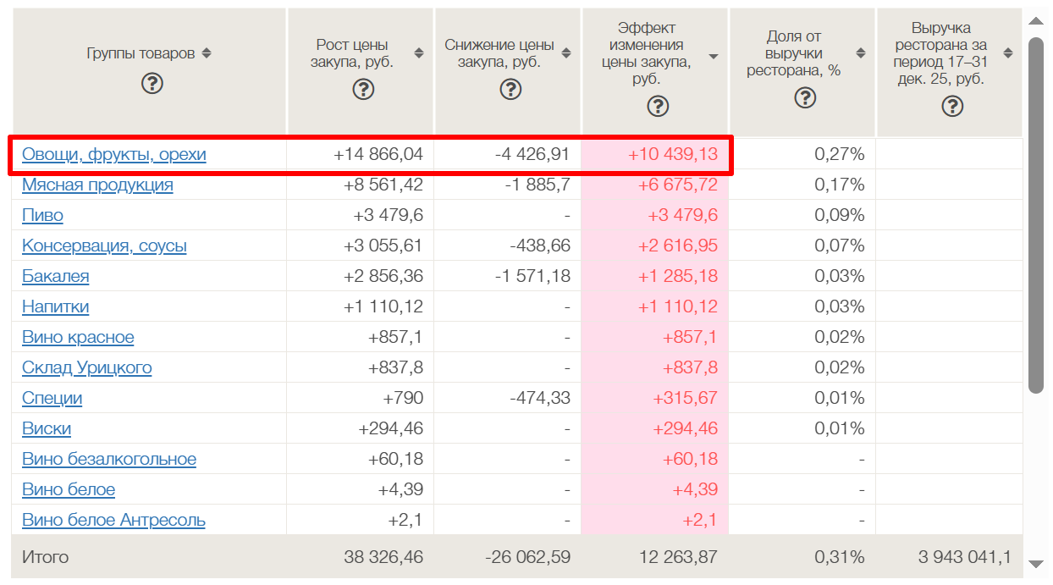Open help tooltip for Рост цены закупа
This screenshot has width=1053, height=585.
point(363,89)
